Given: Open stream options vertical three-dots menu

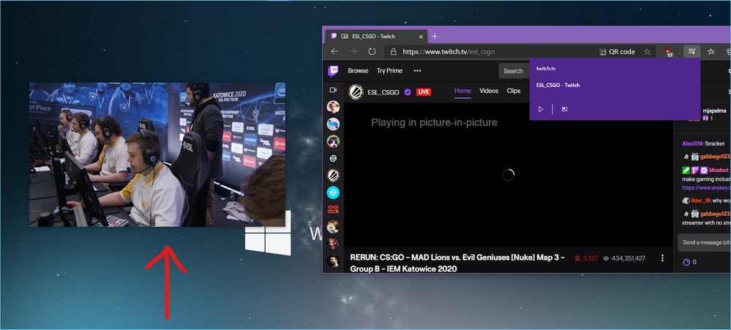Looking at the screenshot, I should 662,258.
